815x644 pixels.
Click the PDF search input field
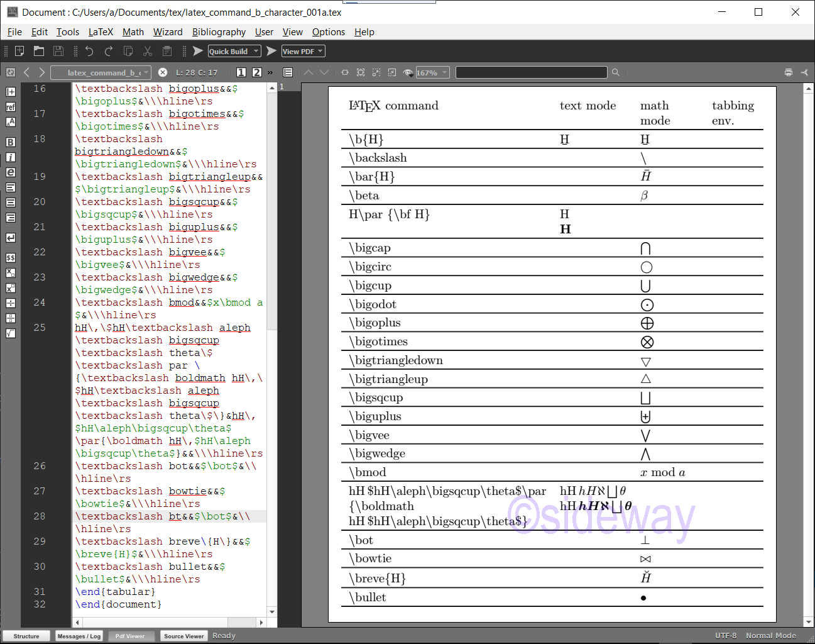[x=532, y=72]
